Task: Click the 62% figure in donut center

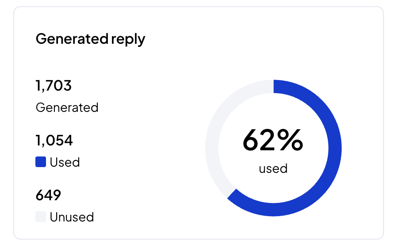Action: click(x=273, y=140)
